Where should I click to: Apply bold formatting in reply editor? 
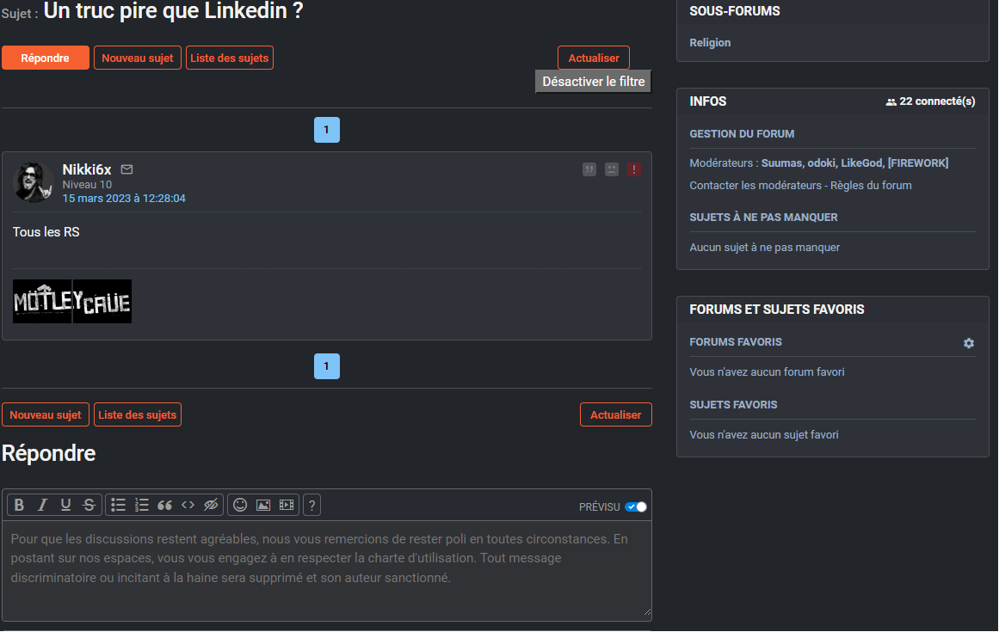(19, 506)
